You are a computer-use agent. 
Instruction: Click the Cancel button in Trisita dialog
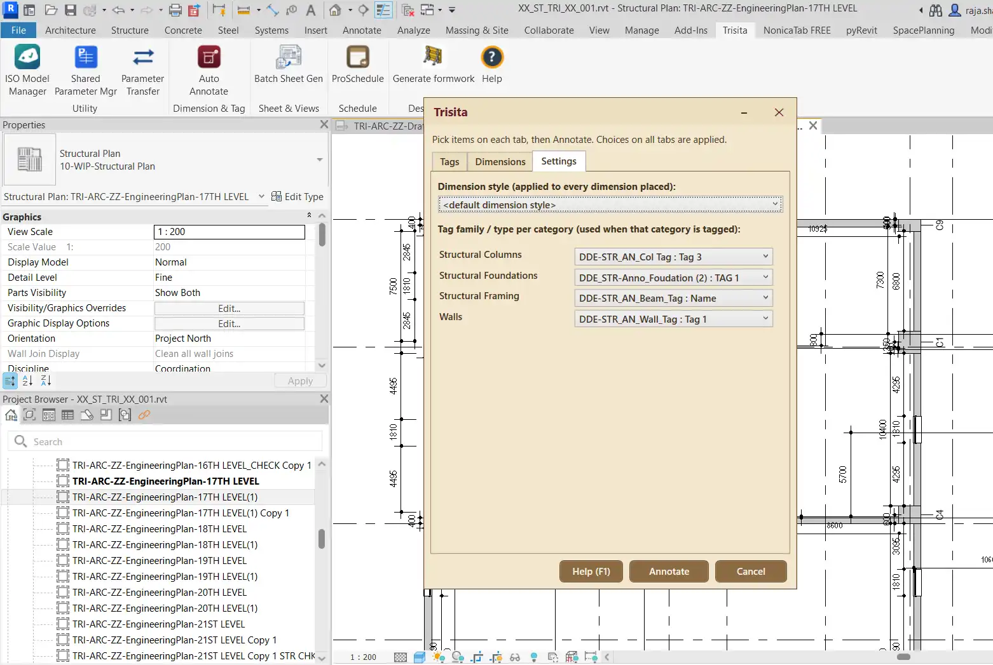coord(751,571)
